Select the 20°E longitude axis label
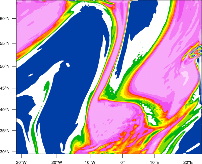 click(188, 162)
